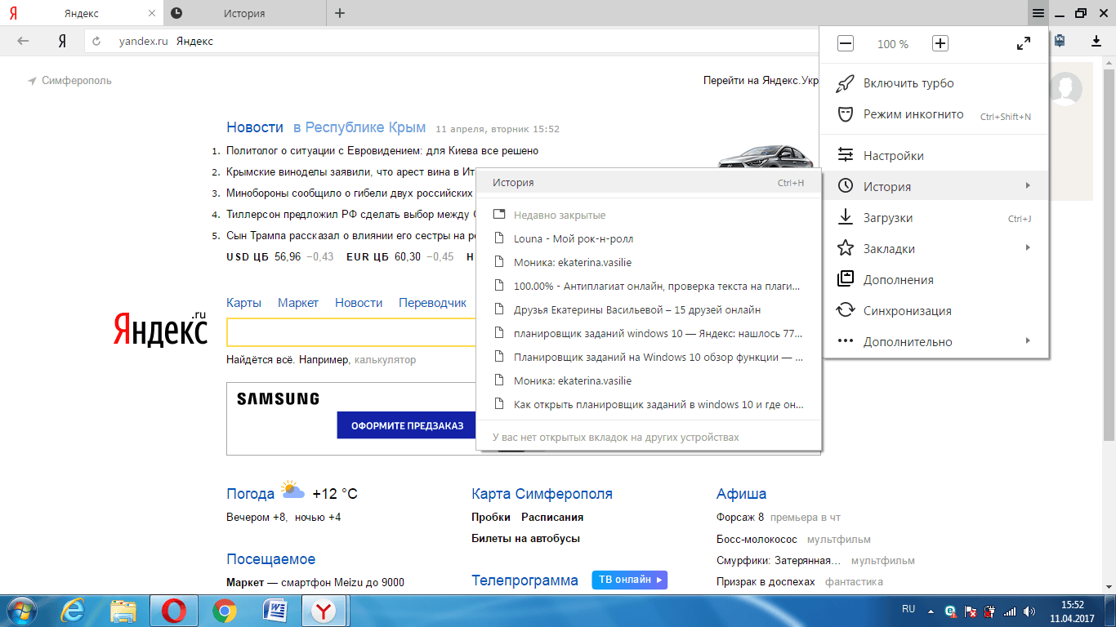Launch Internet Explorer from taskbar

(x=72, y=611)
